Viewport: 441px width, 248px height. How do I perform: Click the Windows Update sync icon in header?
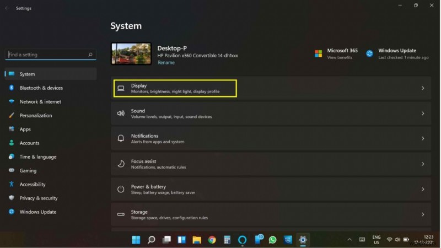coord(369,53)
